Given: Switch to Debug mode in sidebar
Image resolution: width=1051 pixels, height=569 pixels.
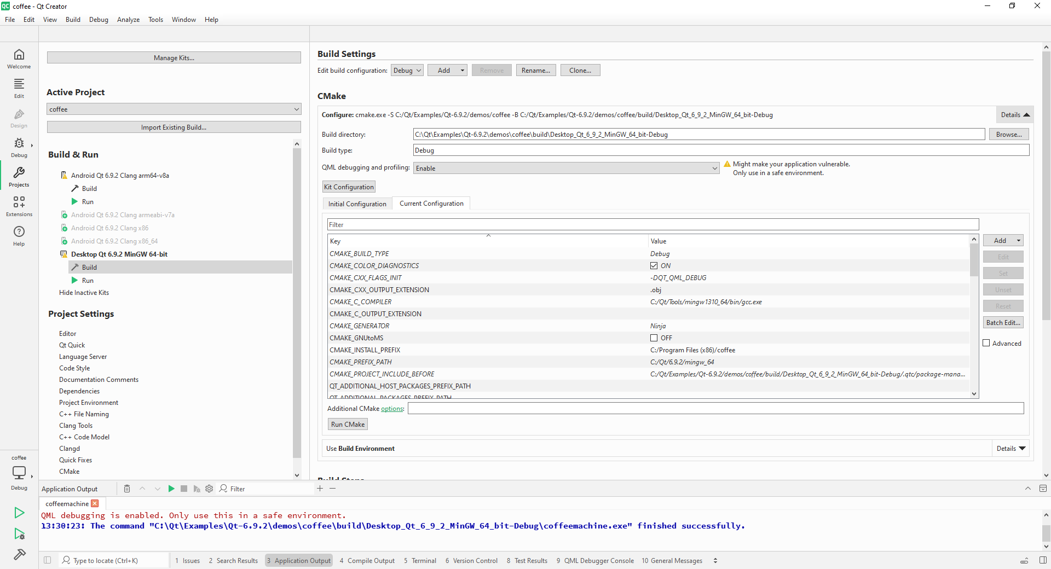Looking at the screenshot, I should [x=19, y=147].
